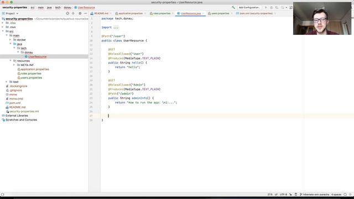Screen dimensions: 354x199
Task: Select users.properties in the project tree
Action: [x=32, y=77]
